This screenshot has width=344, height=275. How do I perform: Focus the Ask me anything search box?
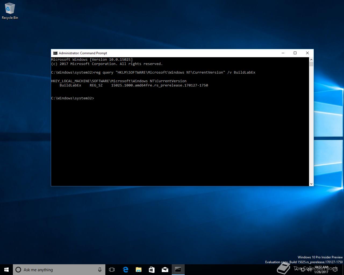point(59,270)
